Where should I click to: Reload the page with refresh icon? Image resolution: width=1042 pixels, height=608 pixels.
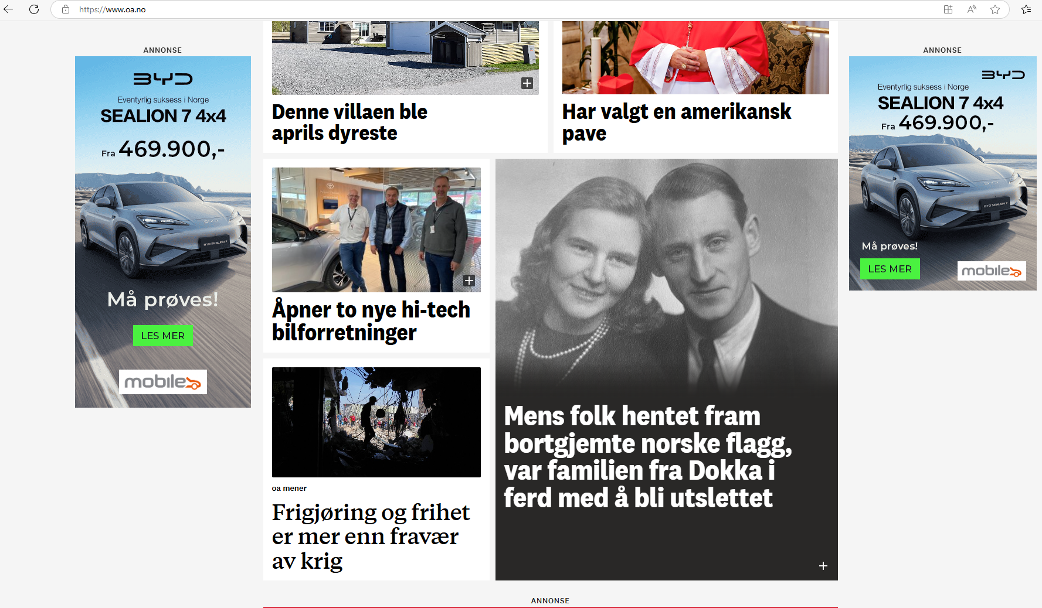click(34, 9)
